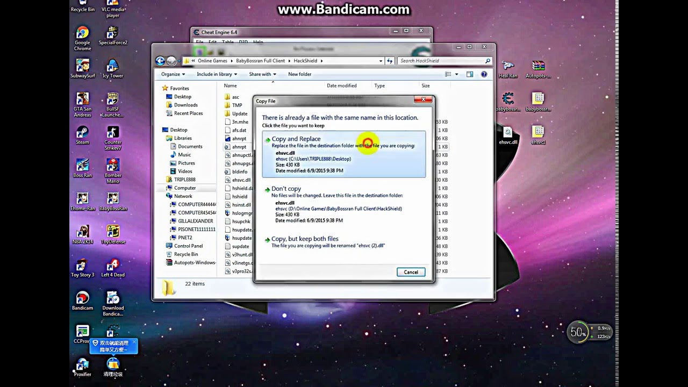This screenshot has width=688, height=387.
Task: Select Desktop under Favorites
Action: click(182, 97)
